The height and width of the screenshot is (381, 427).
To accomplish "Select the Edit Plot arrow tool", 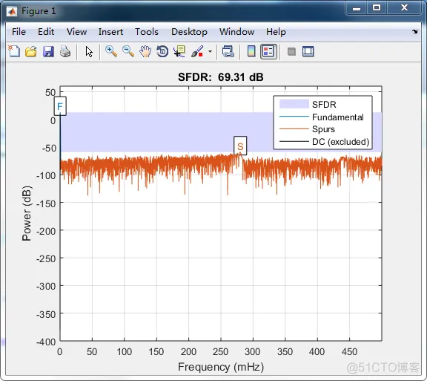I will 89,51.
